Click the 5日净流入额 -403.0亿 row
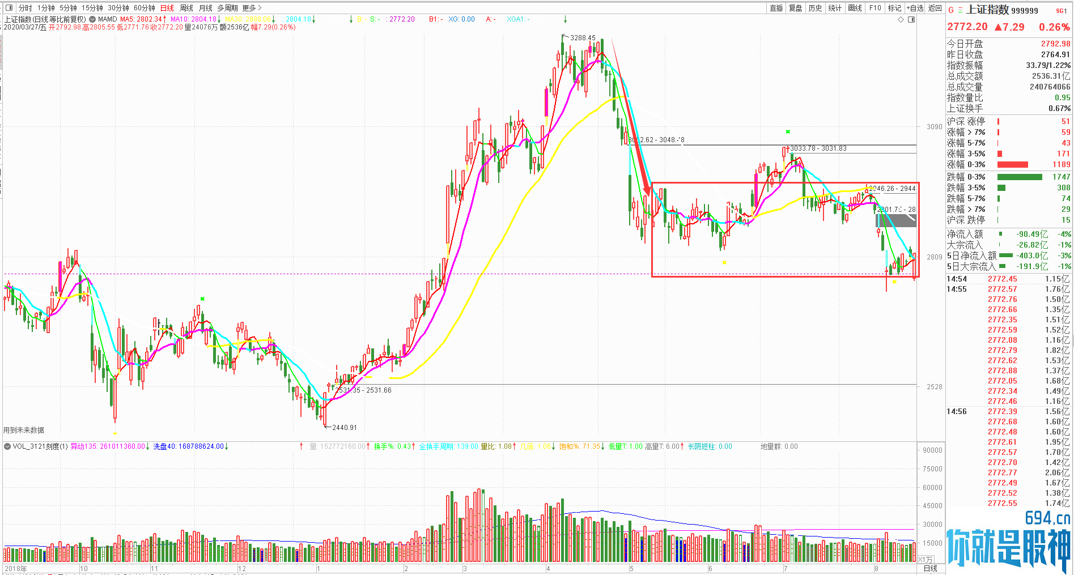 click(x=1009, y=255)
